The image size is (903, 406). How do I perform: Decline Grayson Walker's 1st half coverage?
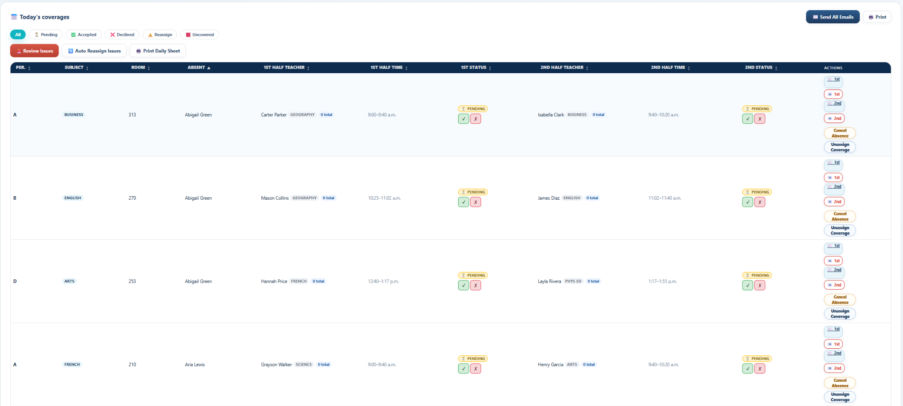point(475,369)
